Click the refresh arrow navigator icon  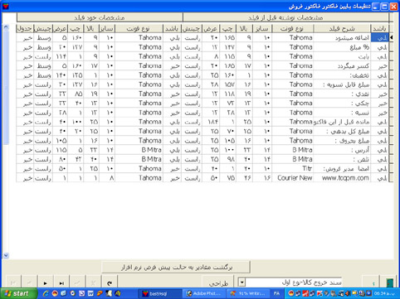(110, 283)
